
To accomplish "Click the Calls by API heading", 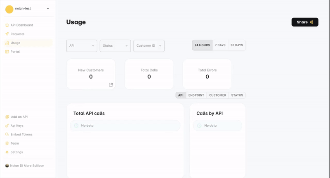I will pos(210,113).
